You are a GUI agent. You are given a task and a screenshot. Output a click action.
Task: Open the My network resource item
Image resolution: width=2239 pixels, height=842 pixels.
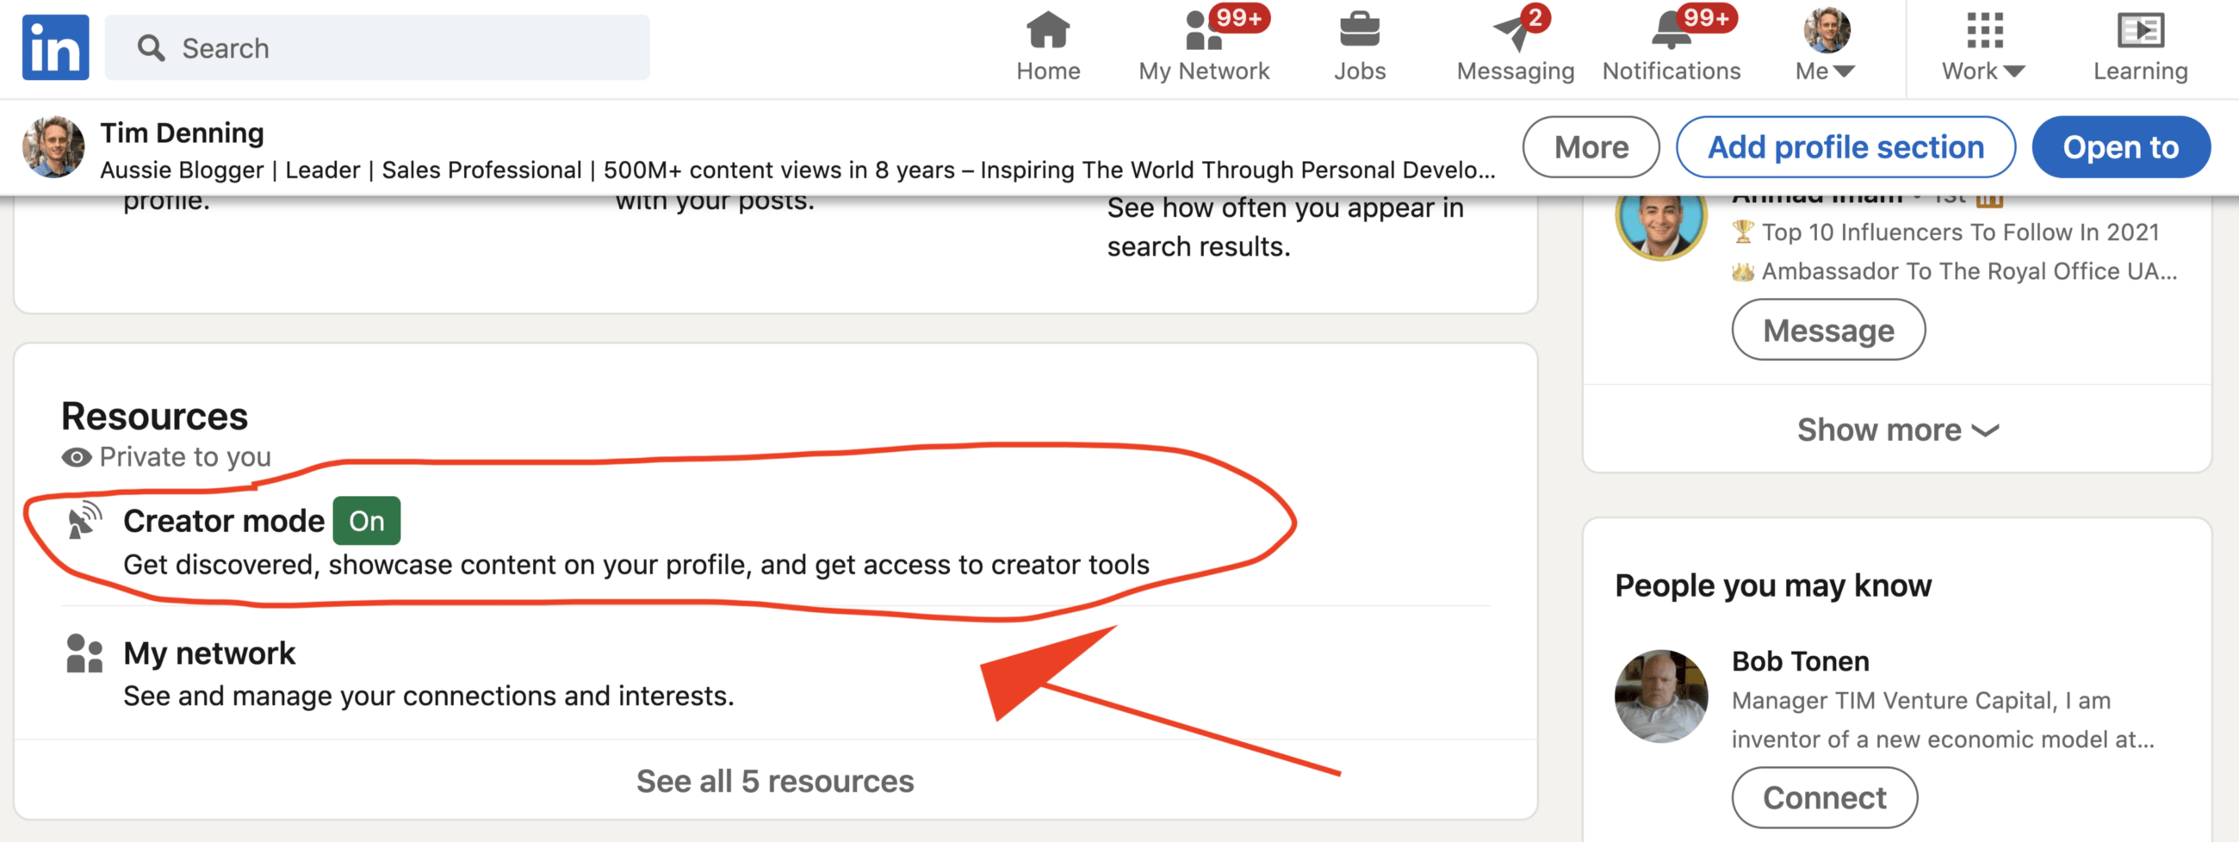click(208, 653)
